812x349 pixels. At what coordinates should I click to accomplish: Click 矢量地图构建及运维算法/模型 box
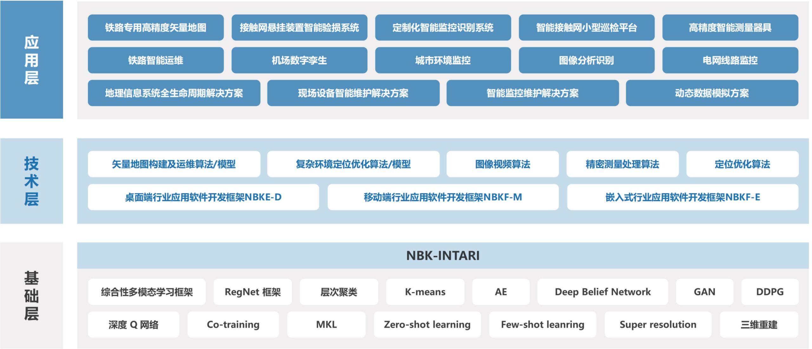(x=174, y=164)
